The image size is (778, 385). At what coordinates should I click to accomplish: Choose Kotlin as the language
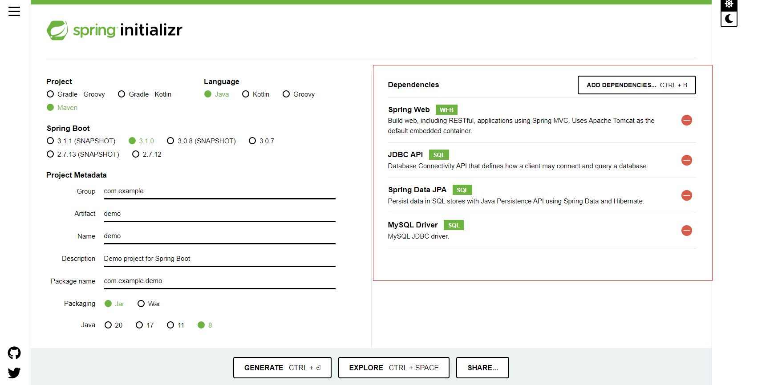pyautogui.click(x=246, y=94)
